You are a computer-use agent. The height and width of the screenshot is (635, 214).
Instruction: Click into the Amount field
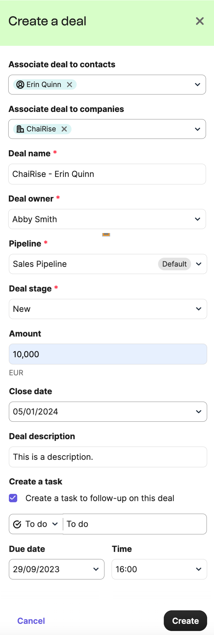click(x=108, y=354)
